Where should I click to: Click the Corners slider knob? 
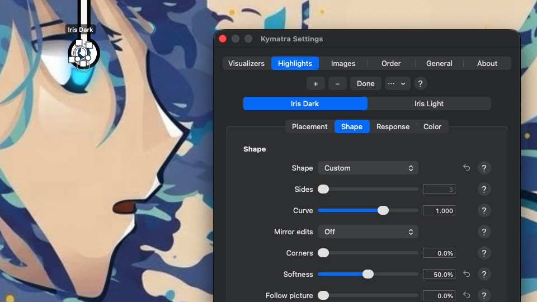[323, 253]
